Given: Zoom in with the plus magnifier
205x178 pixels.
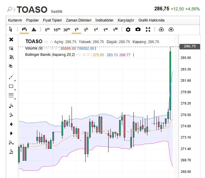Looking at the screenshot, I should pyautogui.click(x=11, y=106).
